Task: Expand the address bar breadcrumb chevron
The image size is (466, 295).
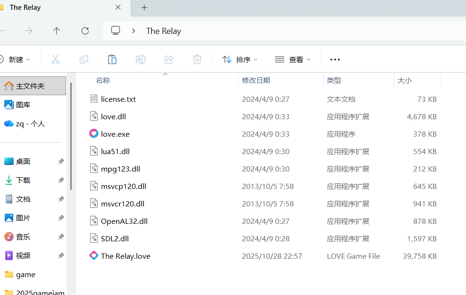Action: [x=133, y=31]
